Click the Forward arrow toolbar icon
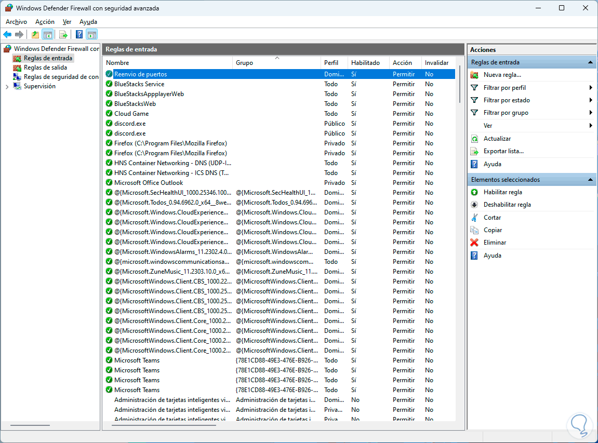The height and width of the screenshot is (443, 598). point(19,35)
